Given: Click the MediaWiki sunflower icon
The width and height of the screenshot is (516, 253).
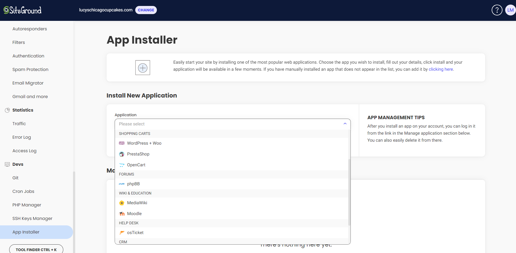Looking at the screenshot, I should pyautogui.click(x=122, y=203).
